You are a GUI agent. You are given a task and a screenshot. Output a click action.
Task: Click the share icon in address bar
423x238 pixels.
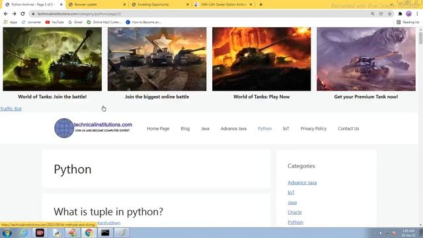[381, 14]
